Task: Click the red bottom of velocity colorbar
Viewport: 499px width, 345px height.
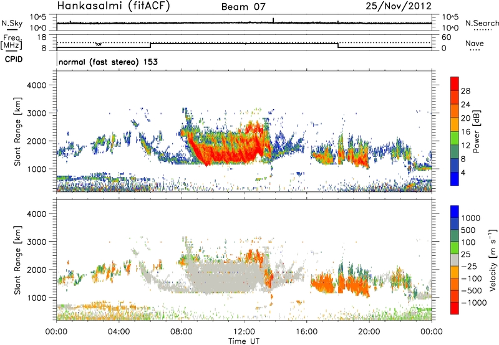Action: (455, 308)
